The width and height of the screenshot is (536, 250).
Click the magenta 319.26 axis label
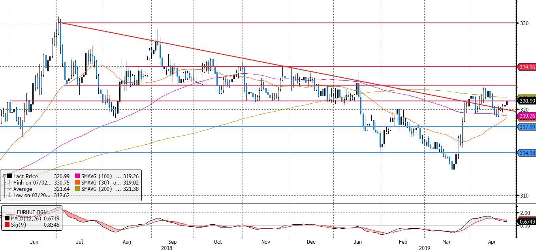[x=526, y=116]
